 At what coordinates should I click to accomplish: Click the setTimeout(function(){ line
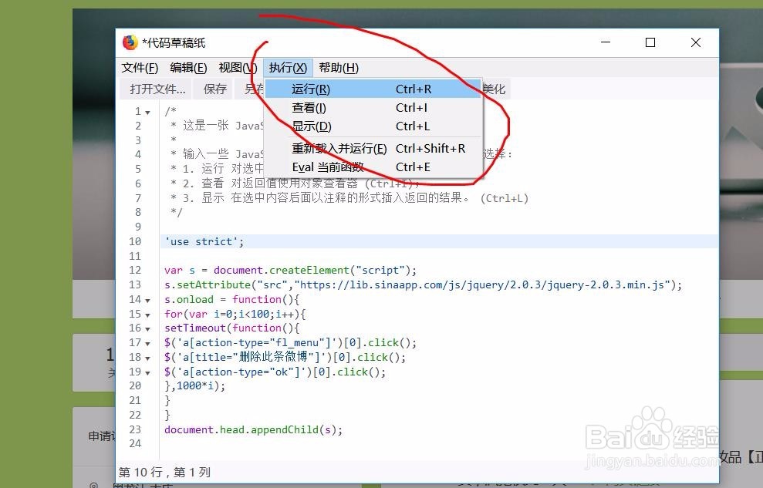[232, 328]
